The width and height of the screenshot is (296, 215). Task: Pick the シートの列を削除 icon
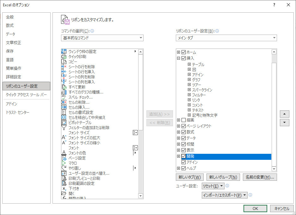pyautogui.click(x=64, y=77)
